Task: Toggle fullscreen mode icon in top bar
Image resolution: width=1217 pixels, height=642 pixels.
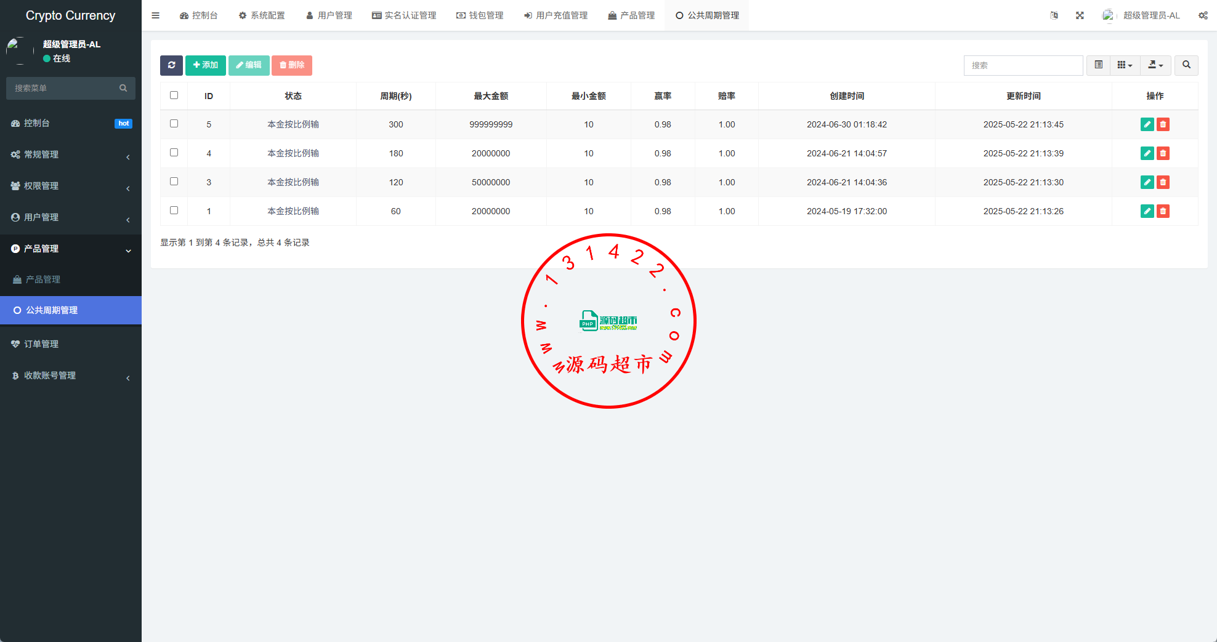Action: (1080, 15)
